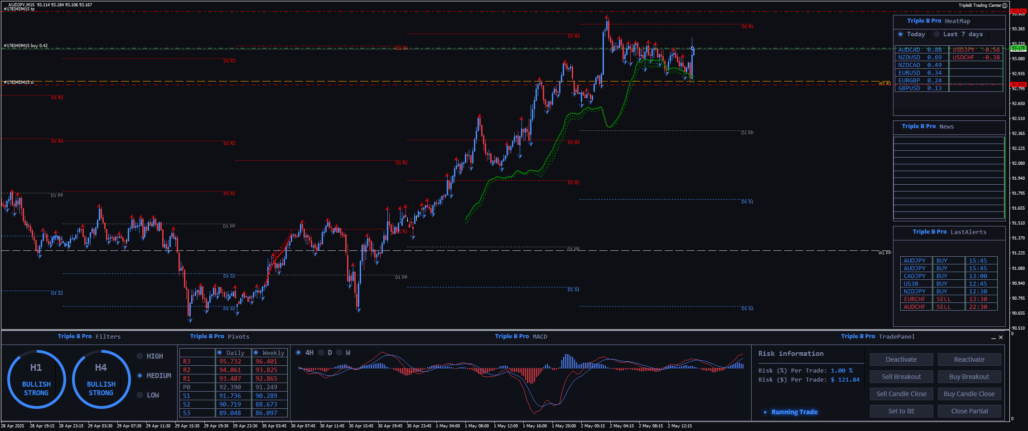Click the smiley face Expert Advisor icon
The height and width of the screenshot is (431, 1028).
pyautogui.click(x=1004, y=5)
